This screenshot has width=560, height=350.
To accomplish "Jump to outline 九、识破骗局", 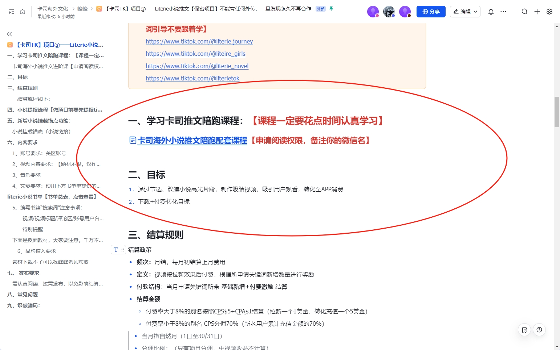I will pyautogui.click(x=24, y=305).
